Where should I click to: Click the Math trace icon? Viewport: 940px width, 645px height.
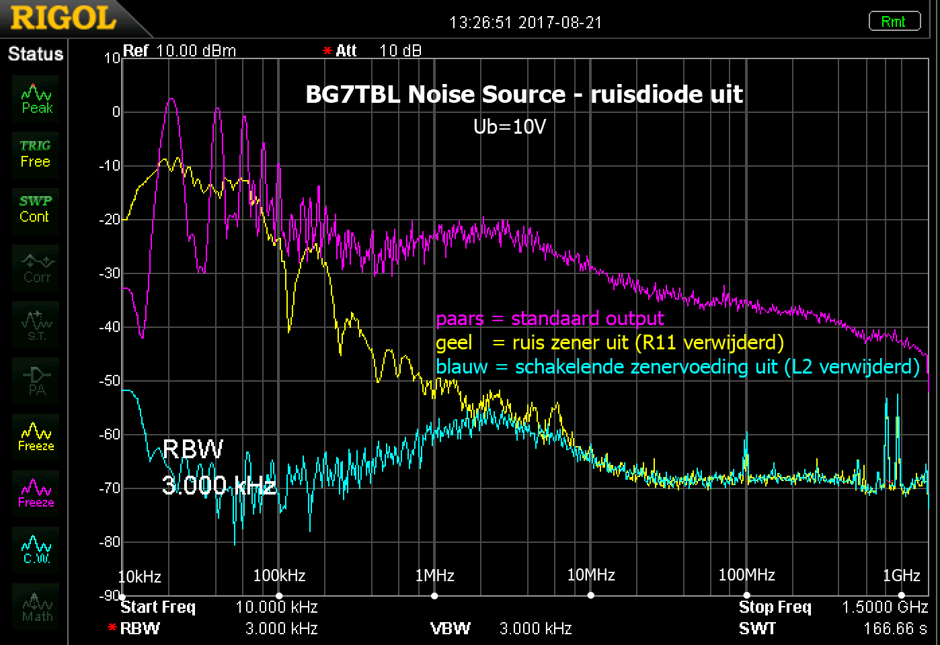tap(36, 607)
